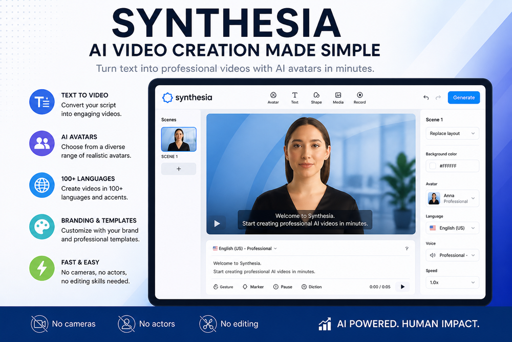Open the Media tool
512x342 pixels.
(338, 98)
